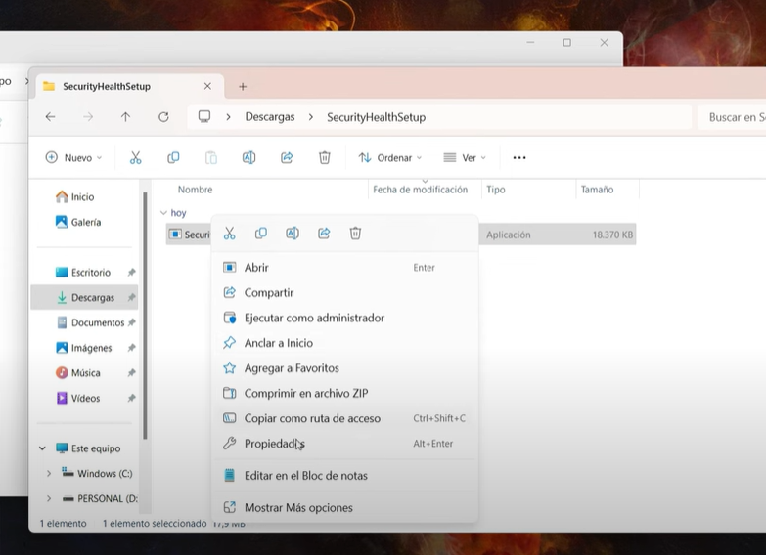Select Agregar a Favoritos
766x555 pixels.
point(344,368)
